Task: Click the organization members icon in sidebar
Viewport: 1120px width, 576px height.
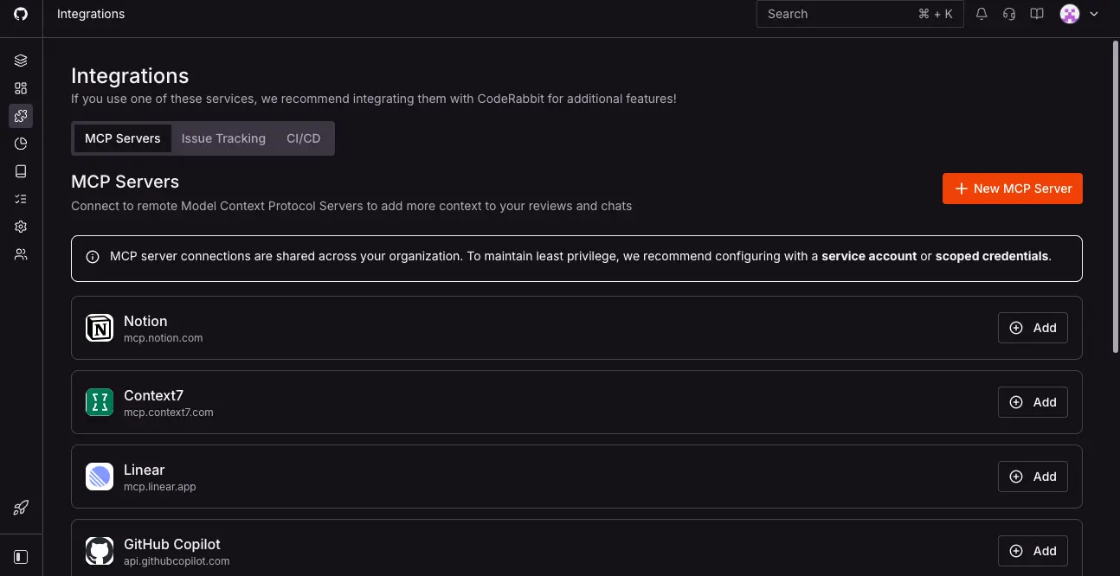Action: tap(21, 253)
